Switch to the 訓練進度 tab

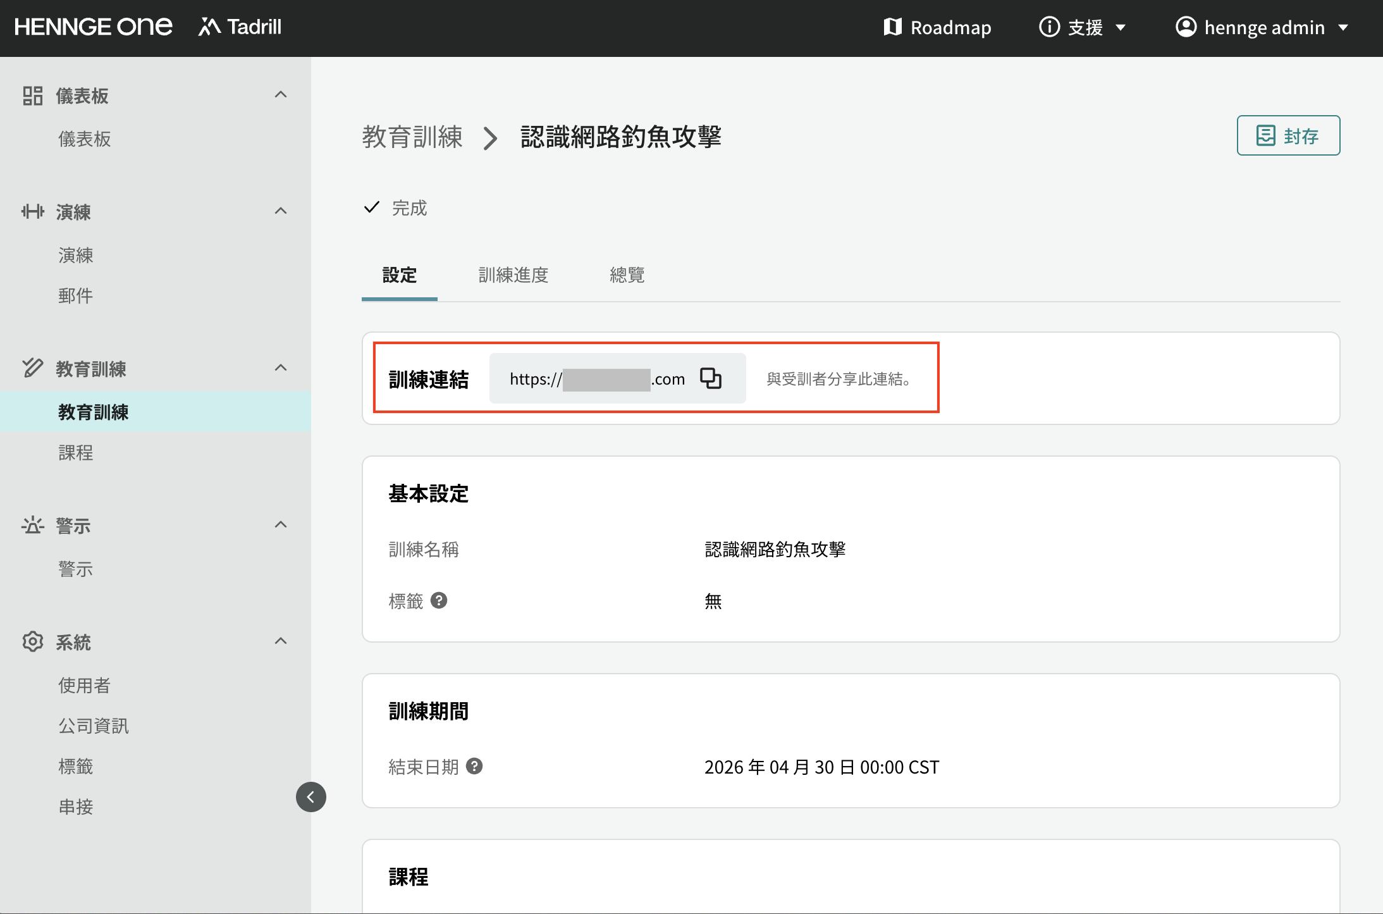click(x=513, y=275)
